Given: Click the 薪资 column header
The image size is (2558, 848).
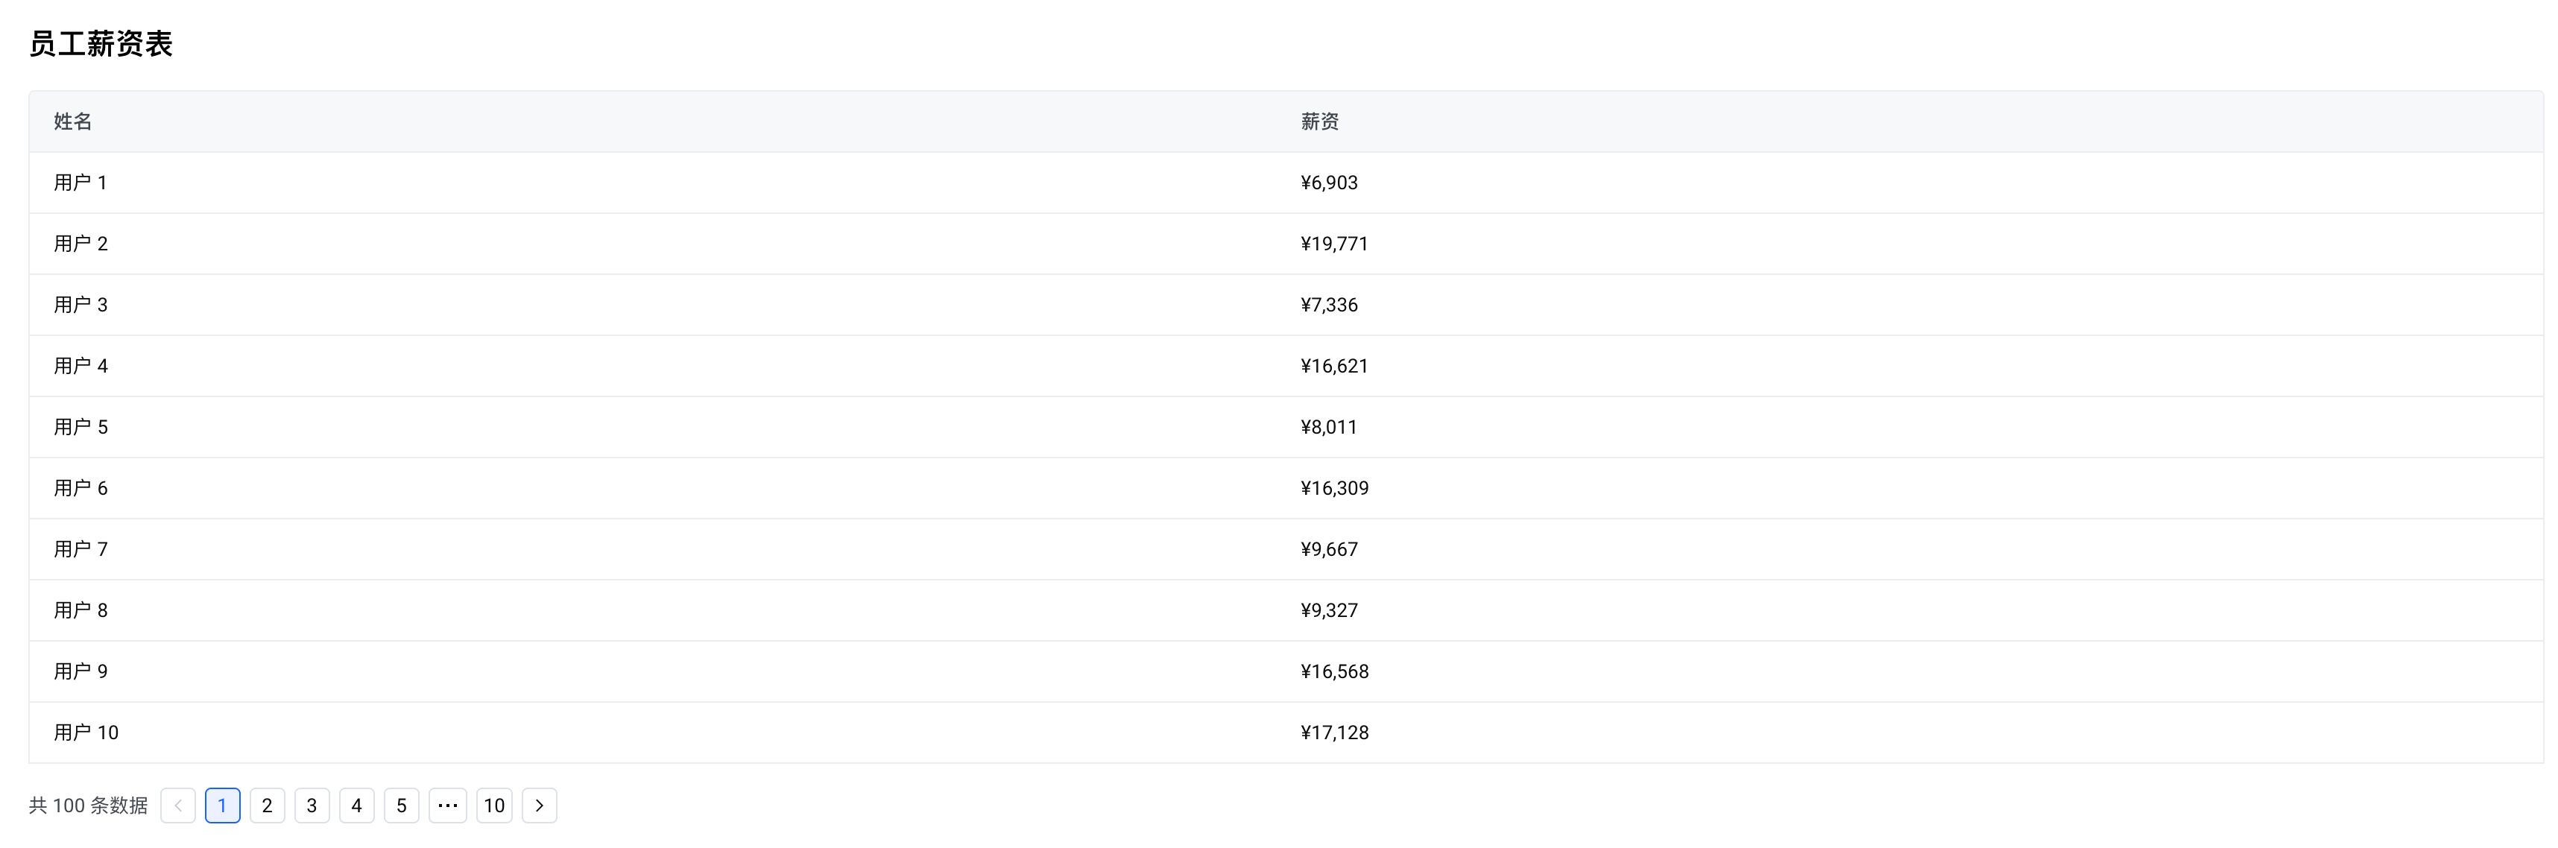Looking at the screenshot, I should (1320, 121).
